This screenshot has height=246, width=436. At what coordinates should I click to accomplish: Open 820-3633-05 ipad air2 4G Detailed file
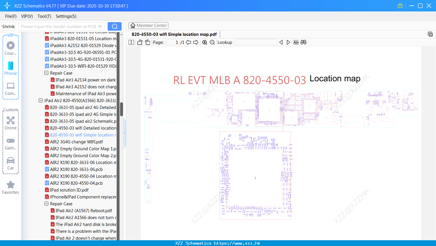coord(81,107)
